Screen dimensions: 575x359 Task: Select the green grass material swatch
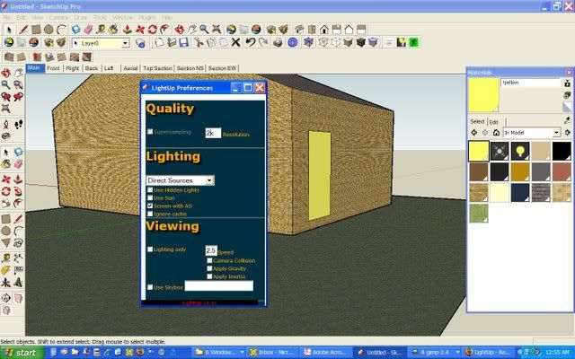(x=479, y=213)
